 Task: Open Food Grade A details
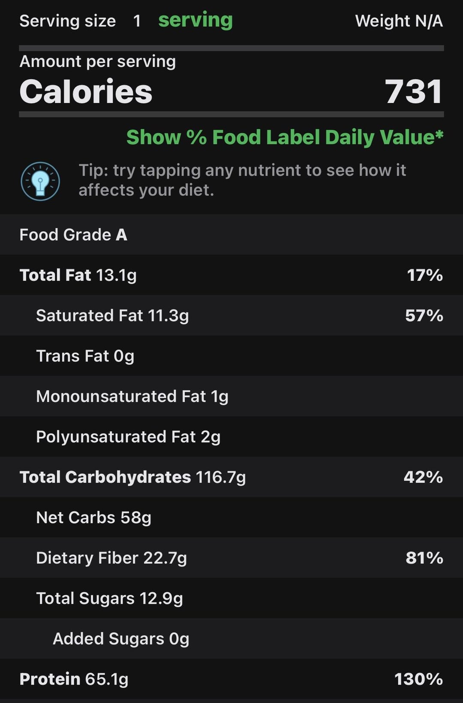[x=231, y=235]
